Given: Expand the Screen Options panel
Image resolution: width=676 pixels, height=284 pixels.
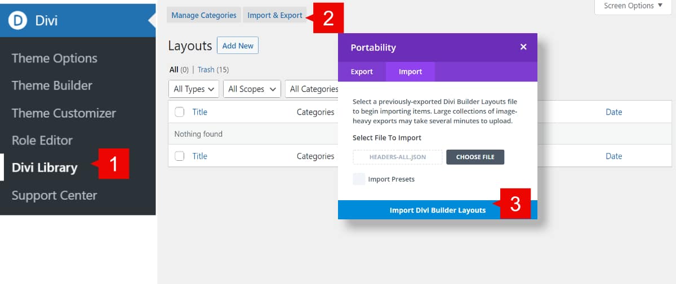Looking at the screenshot, I should (633, 6).
